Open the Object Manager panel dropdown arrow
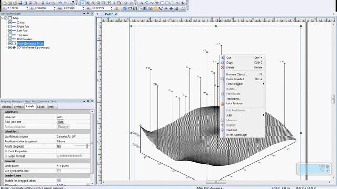 click(84, 13)
